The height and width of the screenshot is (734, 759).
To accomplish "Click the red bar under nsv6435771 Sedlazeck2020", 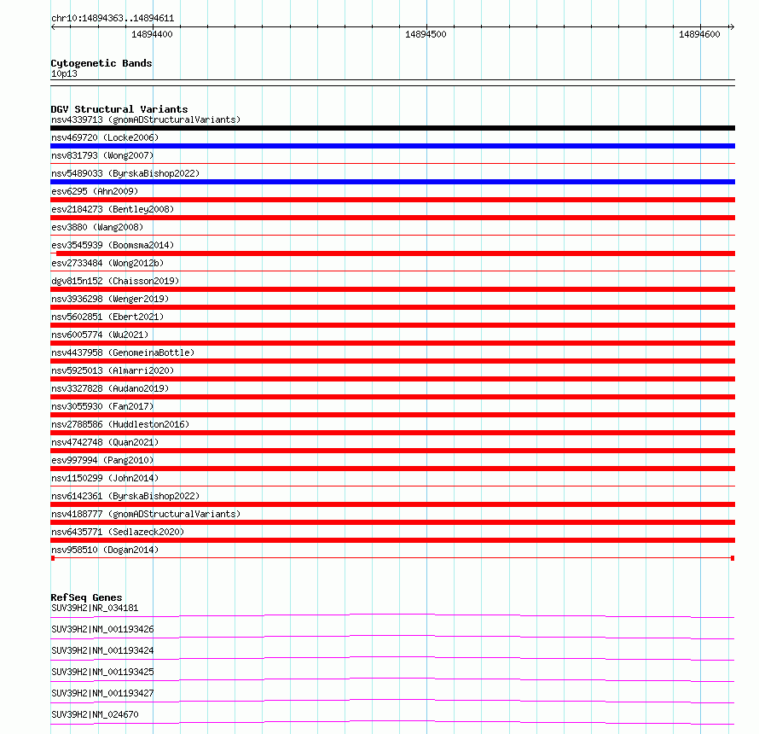I will tap(392, 540).
